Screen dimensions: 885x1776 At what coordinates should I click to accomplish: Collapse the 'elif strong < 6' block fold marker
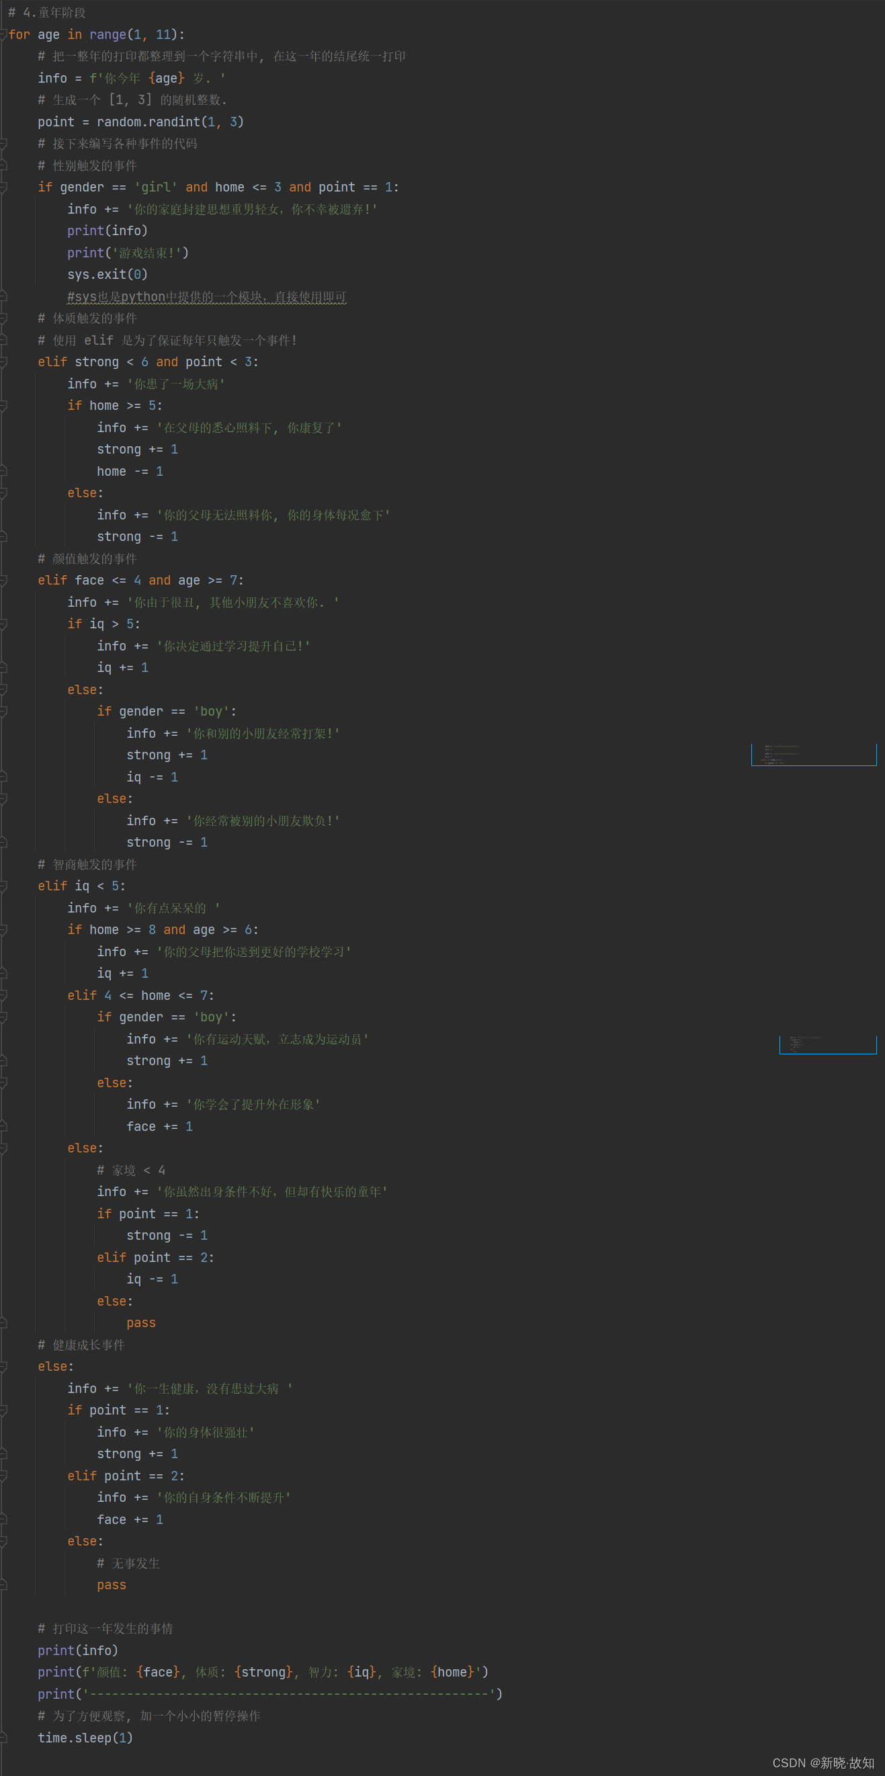[3, 362]
